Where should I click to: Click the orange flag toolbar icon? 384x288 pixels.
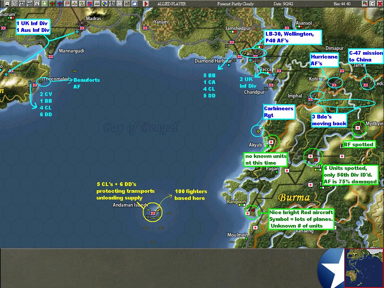67,3
